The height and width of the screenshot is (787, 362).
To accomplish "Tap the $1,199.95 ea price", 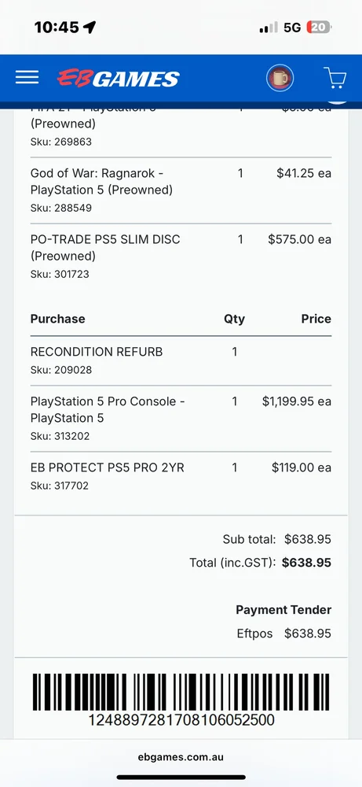I will click(x=296, y=401).
